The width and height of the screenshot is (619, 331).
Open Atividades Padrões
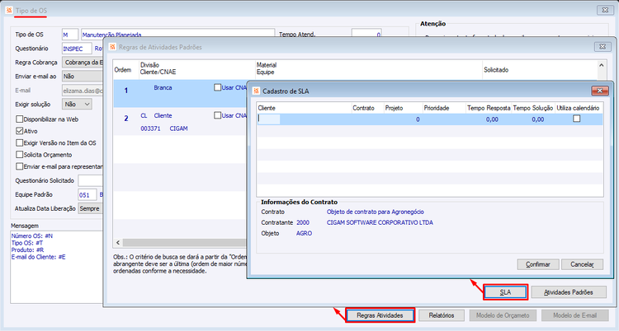point(569,292)
